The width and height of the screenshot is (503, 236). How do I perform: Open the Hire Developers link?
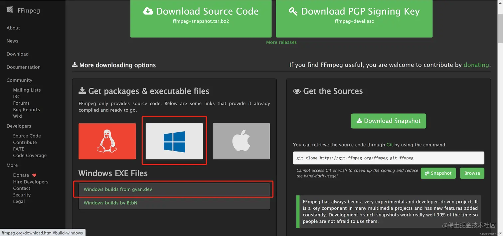point(31,182)
